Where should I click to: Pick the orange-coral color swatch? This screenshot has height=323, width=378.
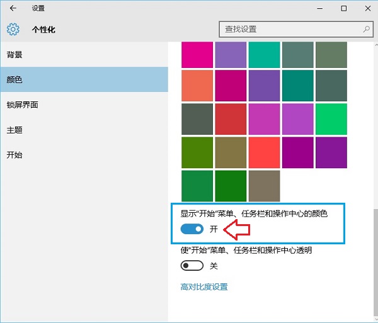pos(197,85)
